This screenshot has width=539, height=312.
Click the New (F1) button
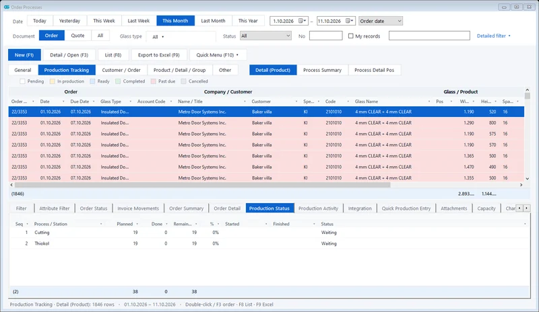coord(24,55)
